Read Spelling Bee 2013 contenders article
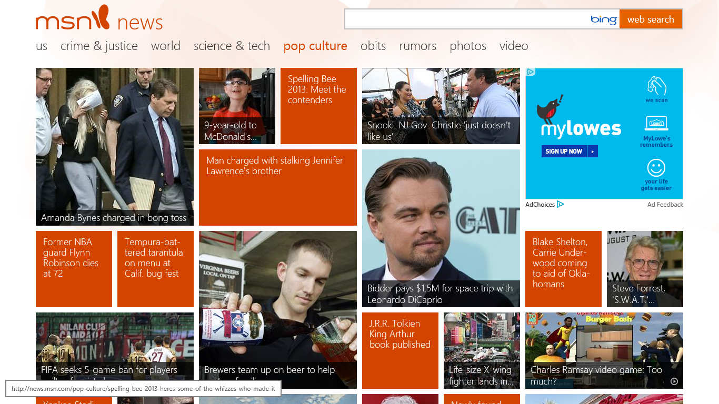 318,106
